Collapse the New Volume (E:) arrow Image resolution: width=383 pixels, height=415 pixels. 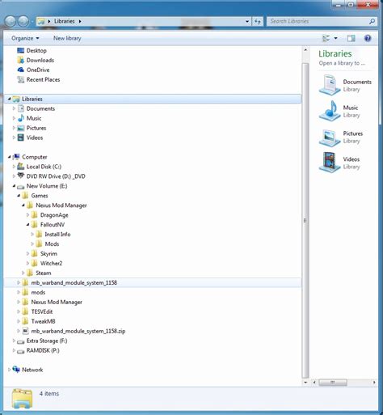pos(14,186)
